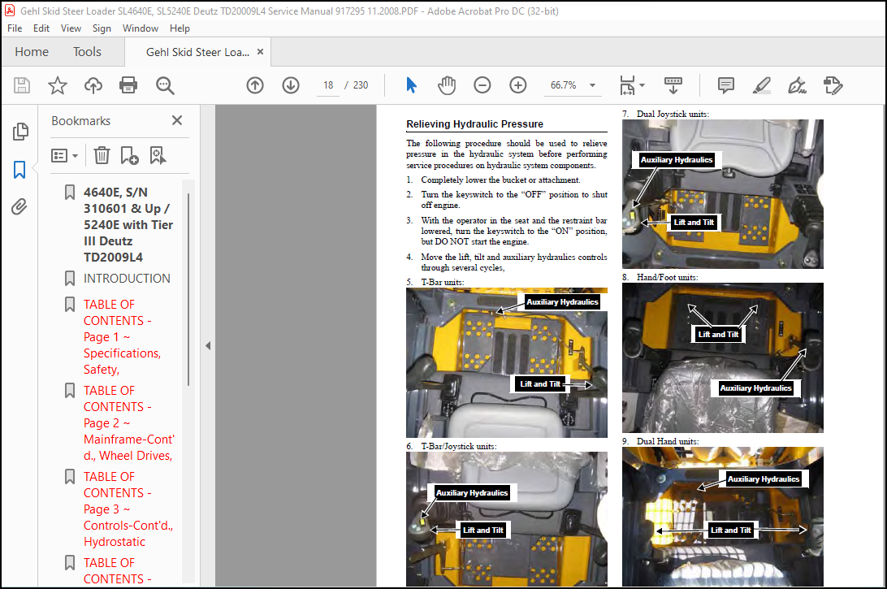This screenshot has width=887, height=589.
Task: Choose the Selection arrow tool
Action: click(x=411, y=85)
